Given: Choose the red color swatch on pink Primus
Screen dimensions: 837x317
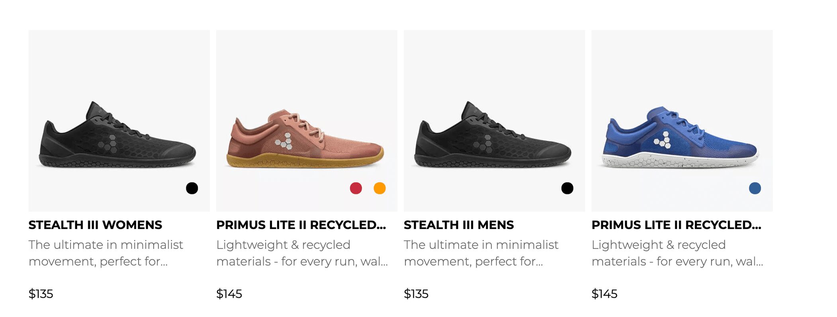Looking at the screenshot, I should pos(356,188).
